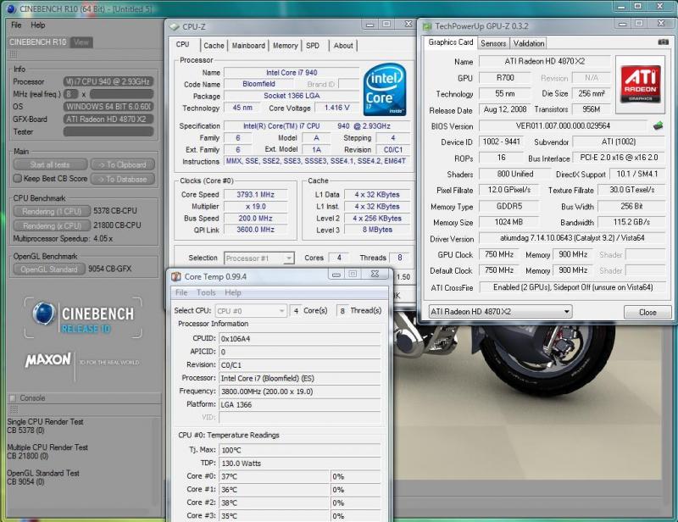
Task: Click the TDP value 130.0 Watts
Action: pos(300,464)
